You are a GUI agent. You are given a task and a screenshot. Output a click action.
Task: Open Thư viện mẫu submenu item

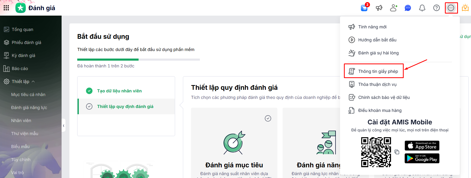pos(25,133)
